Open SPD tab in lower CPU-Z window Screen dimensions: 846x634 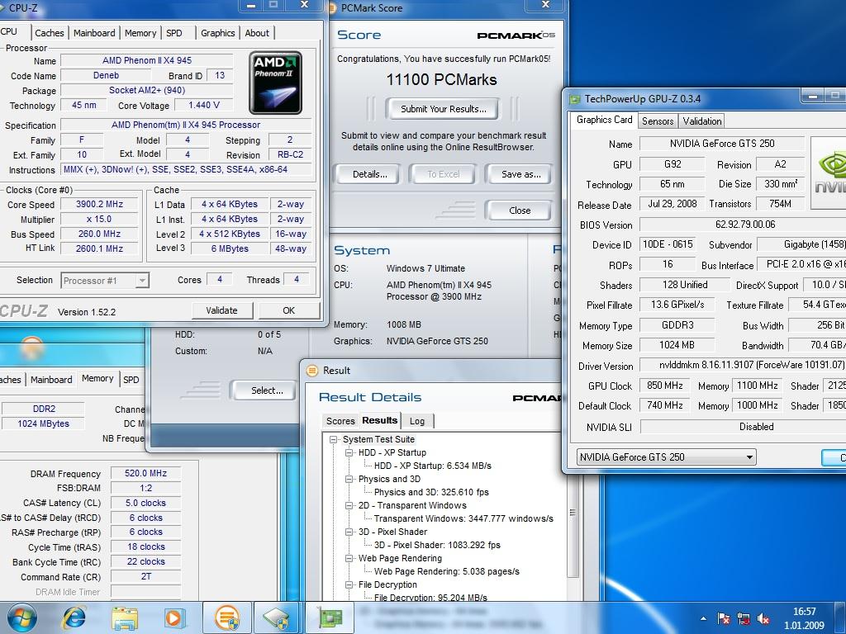click(131, 380)
